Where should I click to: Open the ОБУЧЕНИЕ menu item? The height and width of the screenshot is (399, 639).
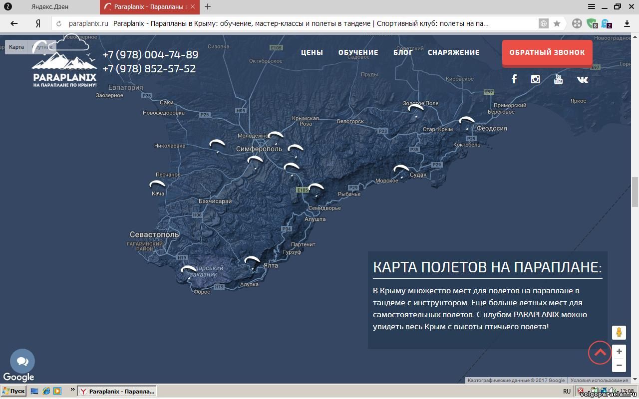pos(358,52)
